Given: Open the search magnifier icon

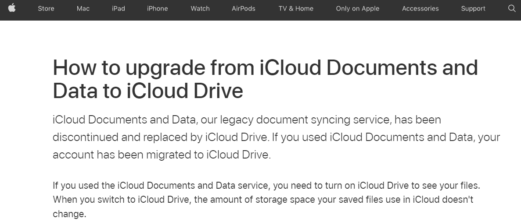Looking at the screenshot, I should pyautogui.click(x=512, y=8).
